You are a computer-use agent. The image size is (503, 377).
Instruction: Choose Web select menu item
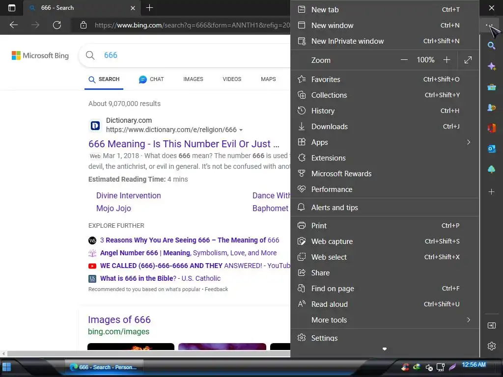click(385, 257)
